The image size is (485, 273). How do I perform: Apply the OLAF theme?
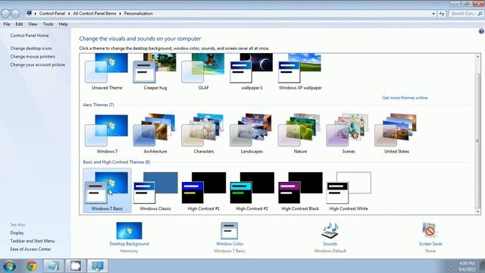203,71
